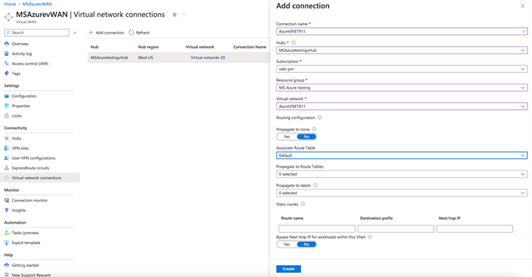Click the Insights icon under Monitor
The width and height of the screenshot is (532, 277).
click(7, 211)
